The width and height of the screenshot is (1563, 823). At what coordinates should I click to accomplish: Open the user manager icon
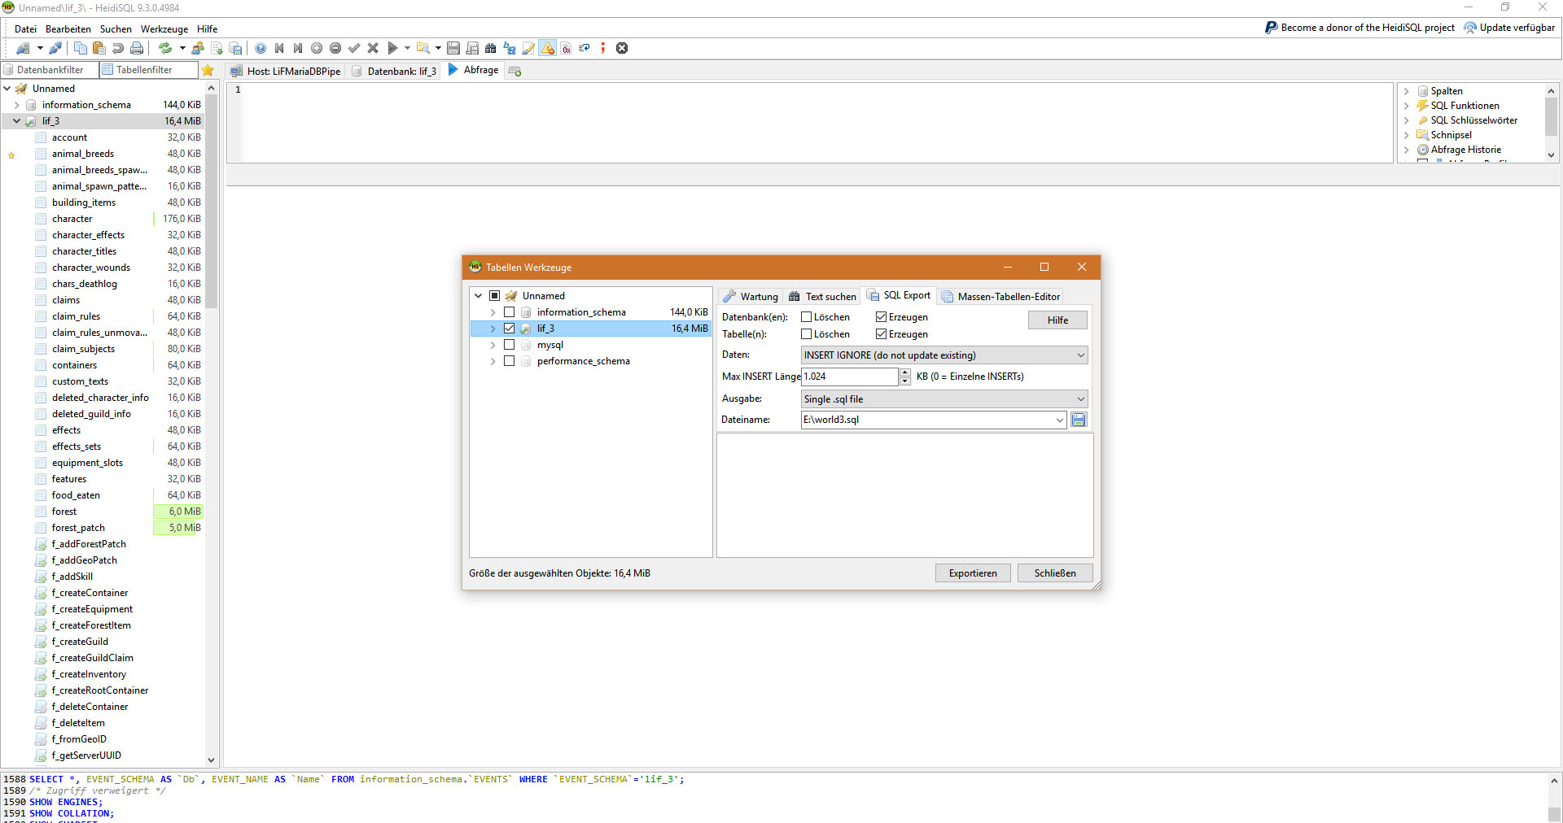point(198,48)
